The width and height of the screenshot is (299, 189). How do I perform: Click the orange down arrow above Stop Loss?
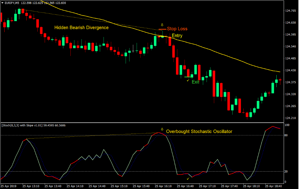tap(162, 25)
